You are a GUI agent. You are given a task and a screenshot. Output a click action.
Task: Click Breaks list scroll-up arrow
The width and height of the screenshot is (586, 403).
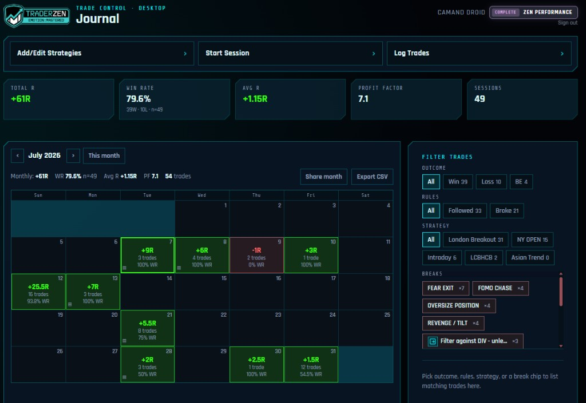pyautogui.click(x=561, y=274)
